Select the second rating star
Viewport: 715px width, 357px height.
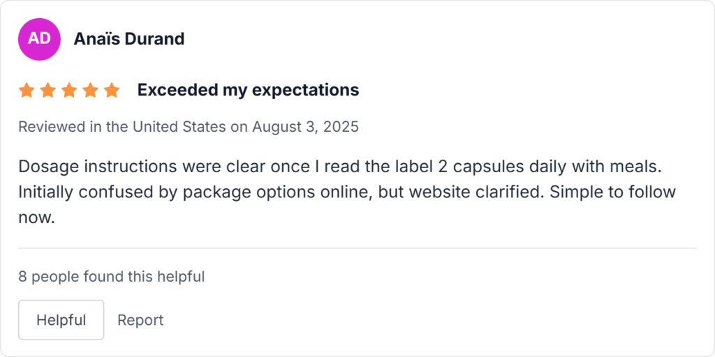[x=47, y=90]
